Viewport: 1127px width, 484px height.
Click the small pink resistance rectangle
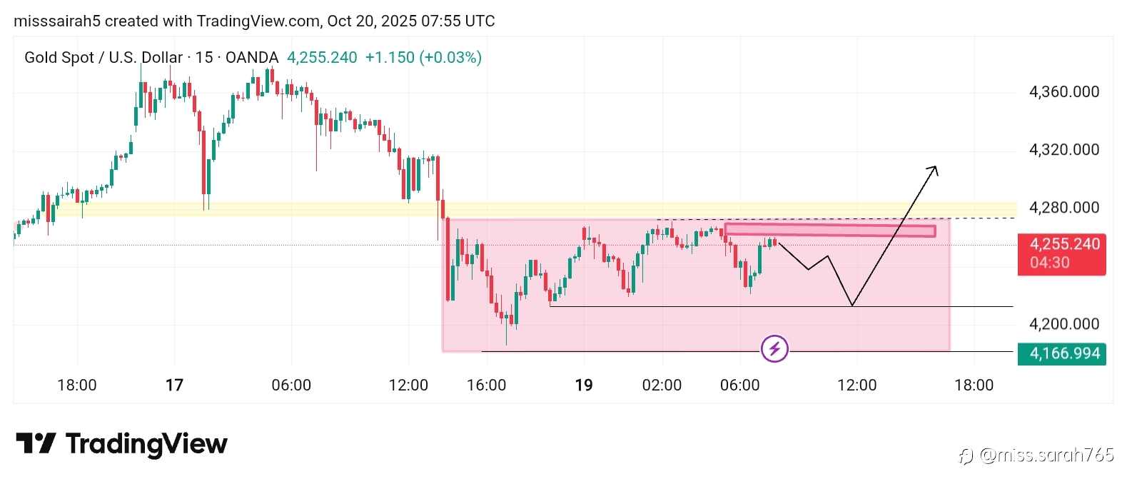[829, 230]
